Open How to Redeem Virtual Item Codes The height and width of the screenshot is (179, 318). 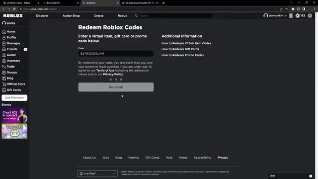(x=186, y=43)
